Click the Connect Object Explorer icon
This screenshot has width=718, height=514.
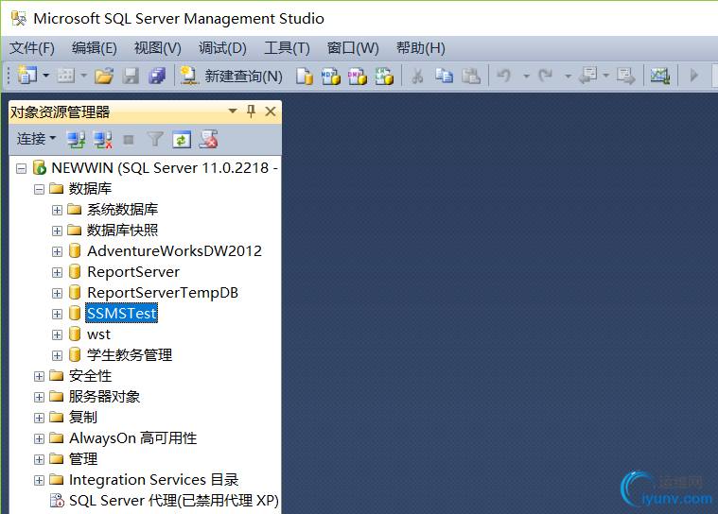[x=75, y=140]
